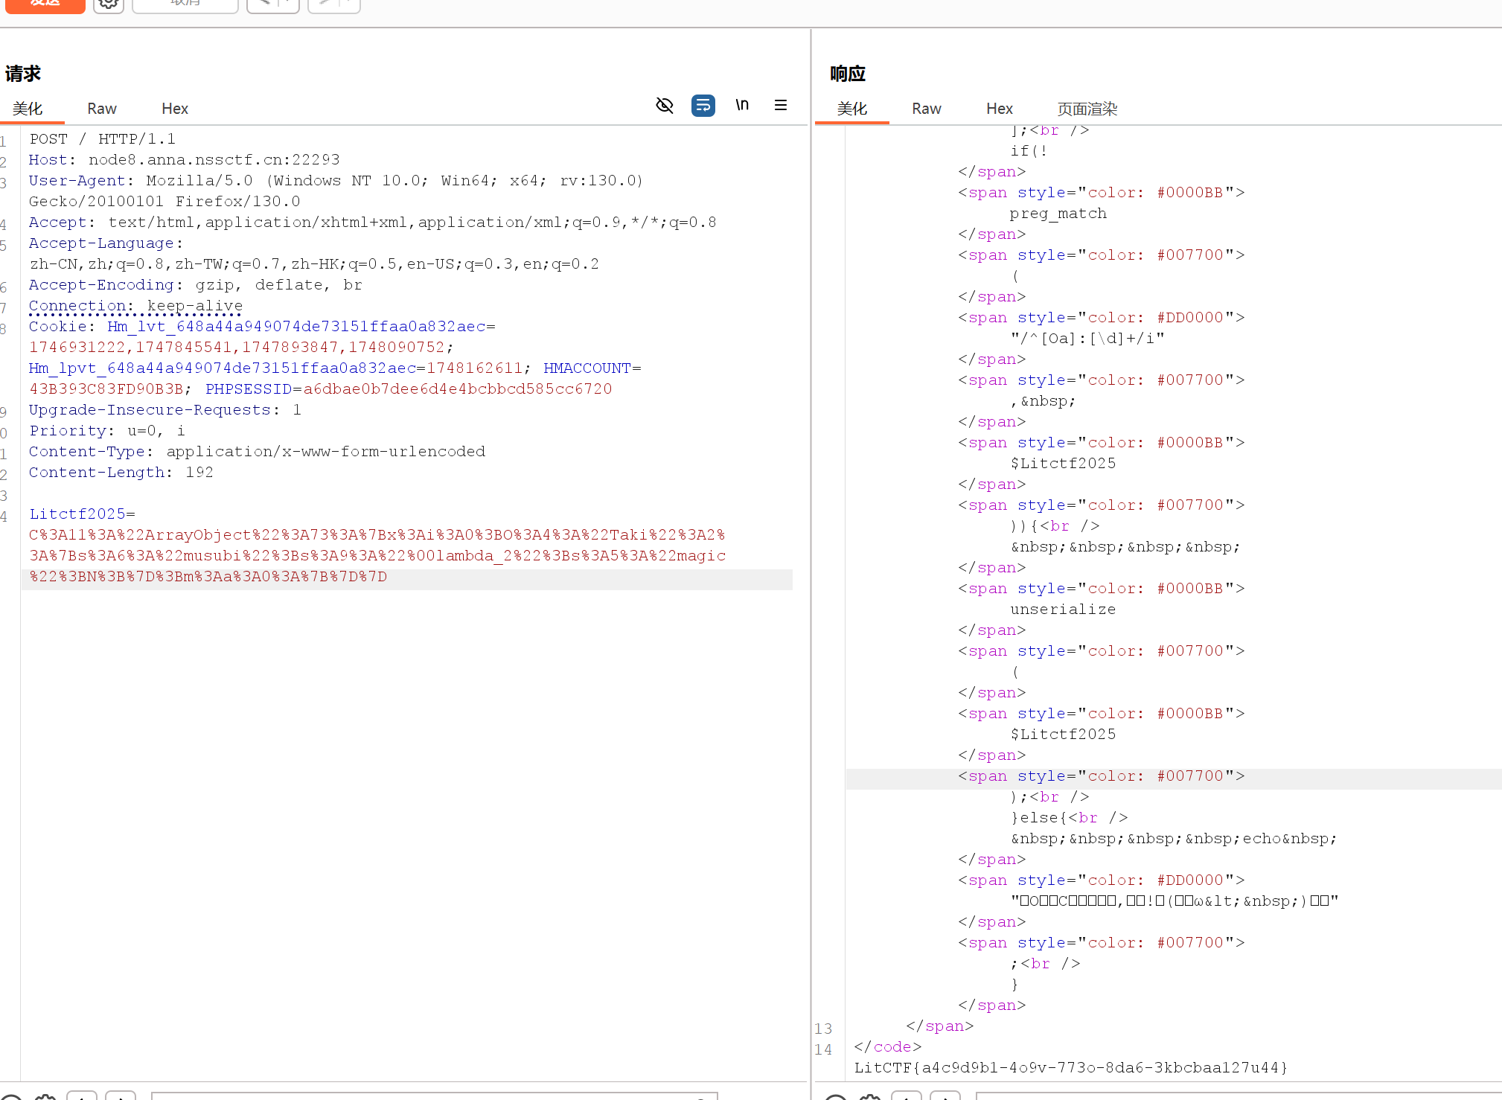The height and width of the screenshot is (1100, 1502).
Task: Click the PHPSESSID cookie value
Action: point(458,389)
